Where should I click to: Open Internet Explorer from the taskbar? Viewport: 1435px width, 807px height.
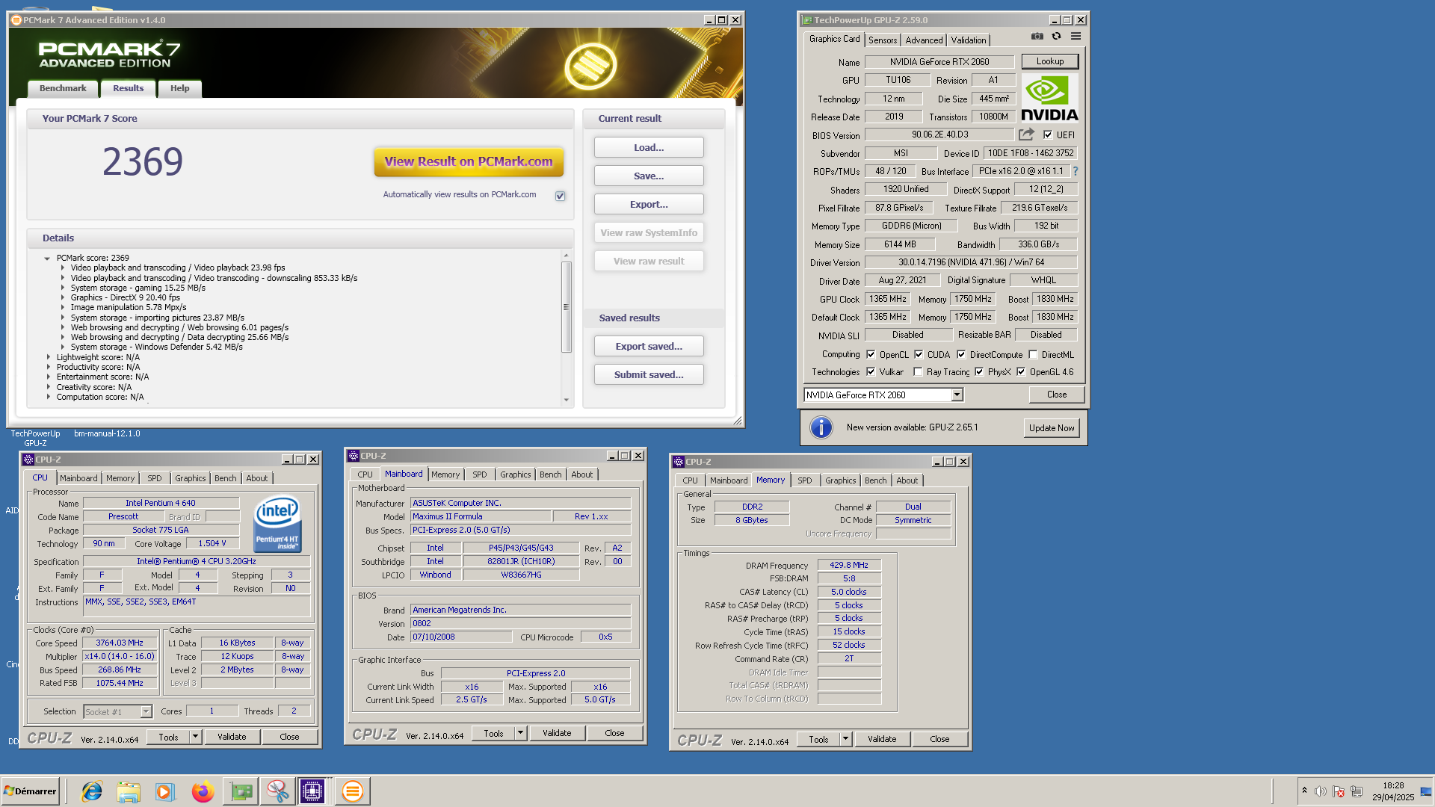click(92, 791)
